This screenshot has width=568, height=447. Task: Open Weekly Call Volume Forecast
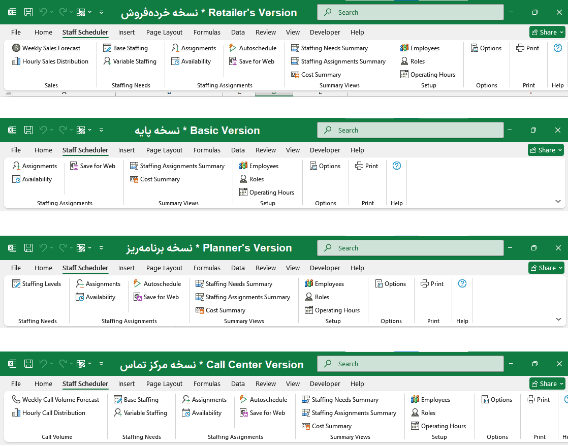click(55, 400)
